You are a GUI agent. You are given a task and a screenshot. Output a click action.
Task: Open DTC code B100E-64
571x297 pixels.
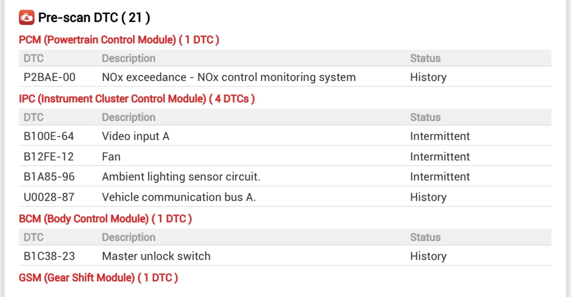coord(49,137)
